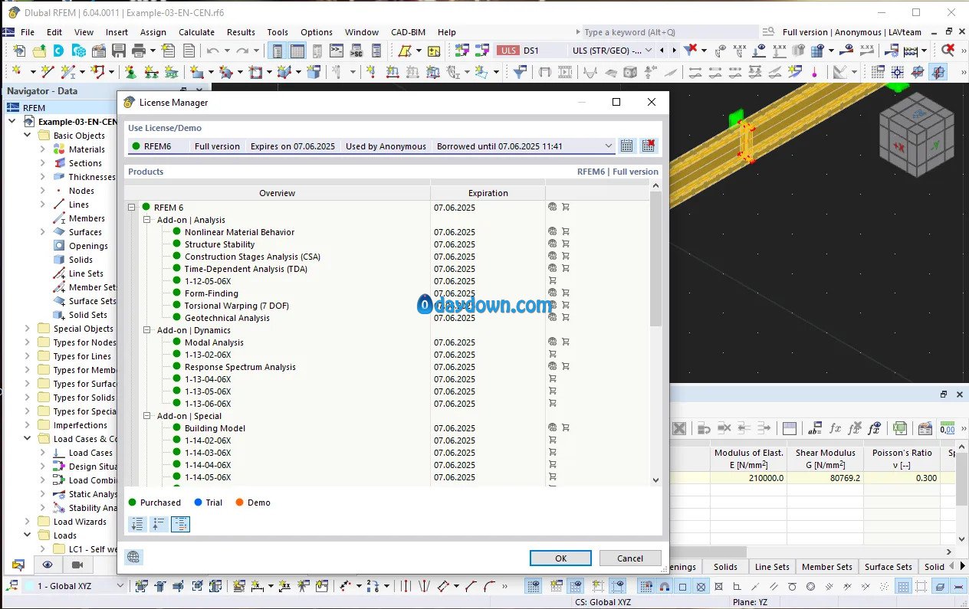The image size is (969, 609).
Task: Click the cart icon for Form-Finding row
Action: point(566,293)
